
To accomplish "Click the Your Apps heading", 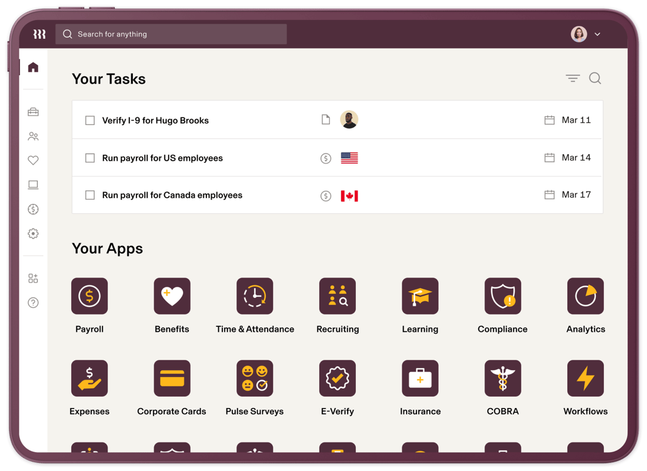I will pyautogui.click(x=107, y=248).
